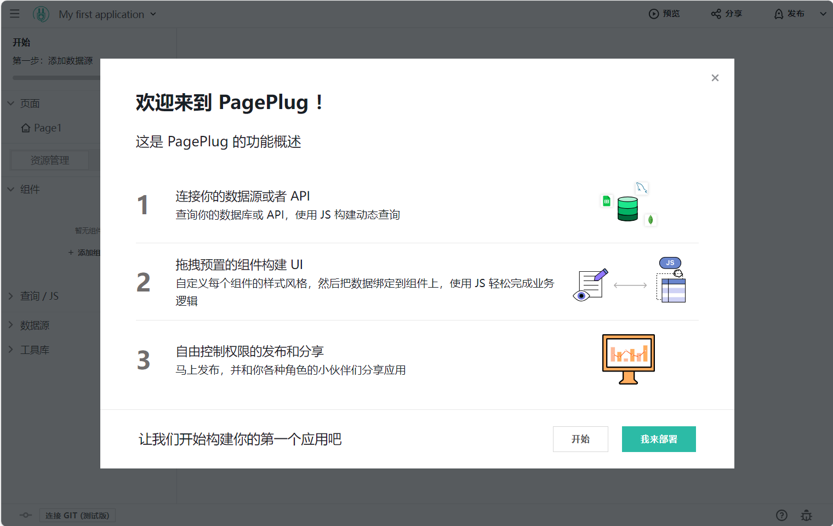The image size is (833, 526).
Task: Open the debugger bug icon
Action: (806, 515)
